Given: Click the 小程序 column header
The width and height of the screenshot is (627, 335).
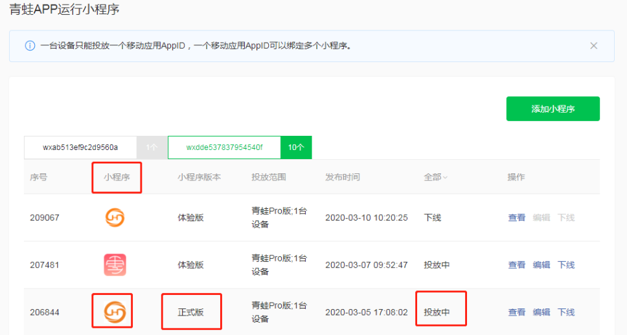Looking at the screenshot, I should point(117,177).
